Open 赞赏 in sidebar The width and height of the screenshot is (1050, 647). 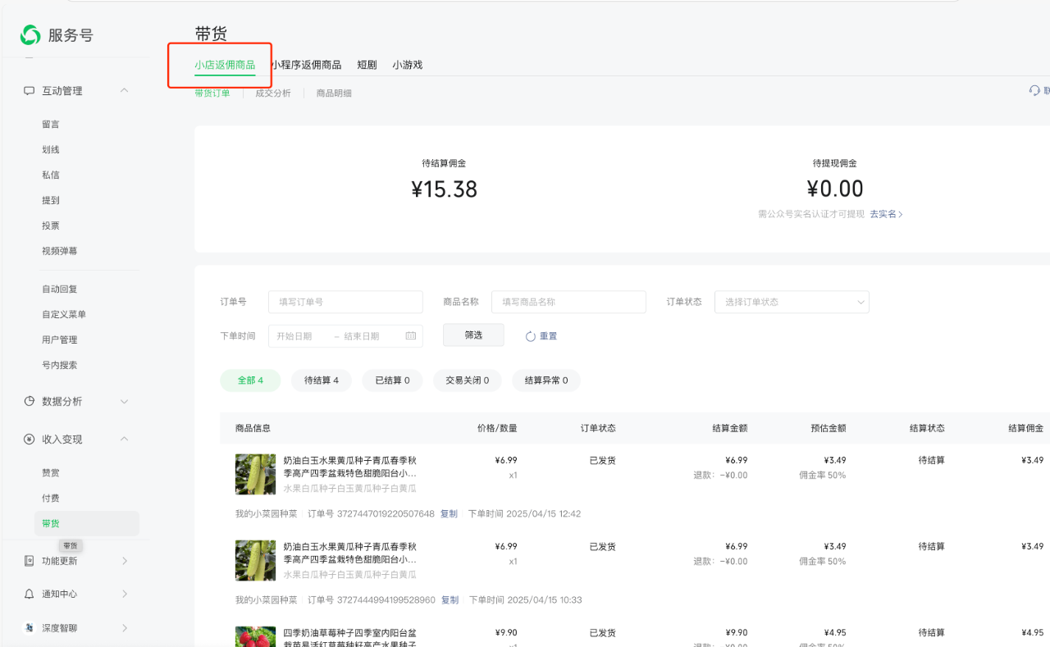click(x=51, y=473)
